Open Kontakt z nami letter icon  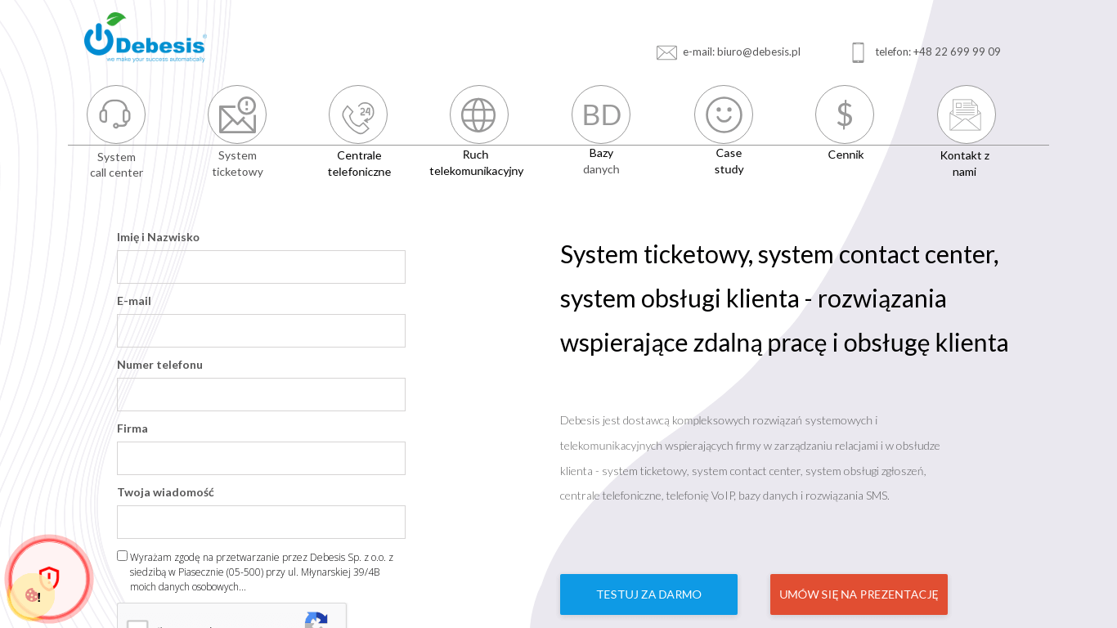(x=966, y=114)
